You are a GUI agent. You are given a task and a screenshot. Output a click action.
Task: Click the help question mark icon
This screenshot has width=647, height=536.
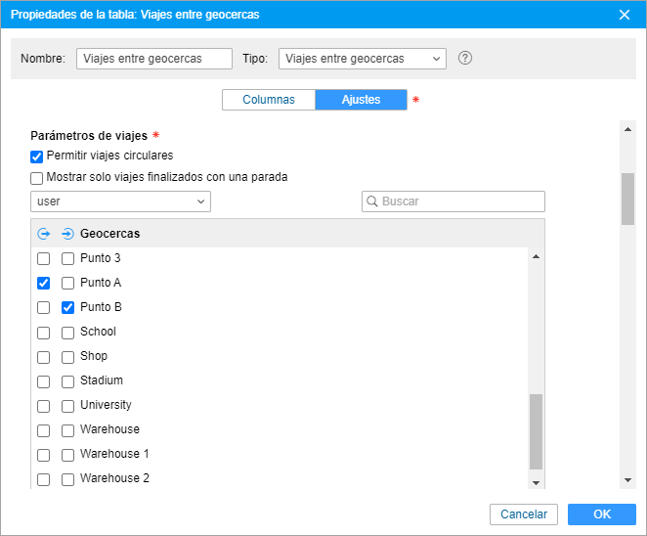[465, 59]
